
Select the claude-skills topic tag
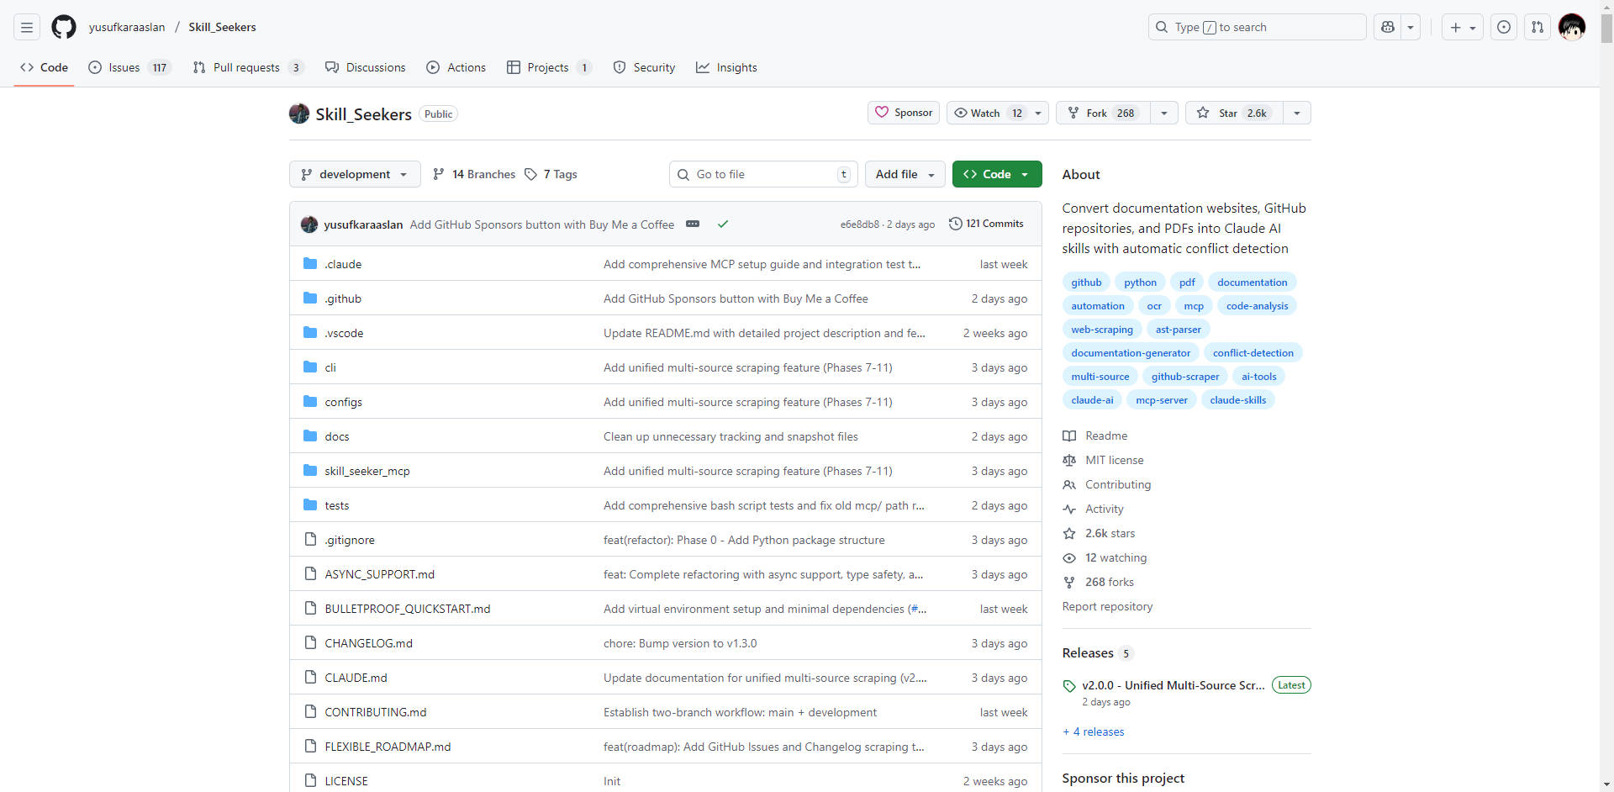click(1237, 400)
